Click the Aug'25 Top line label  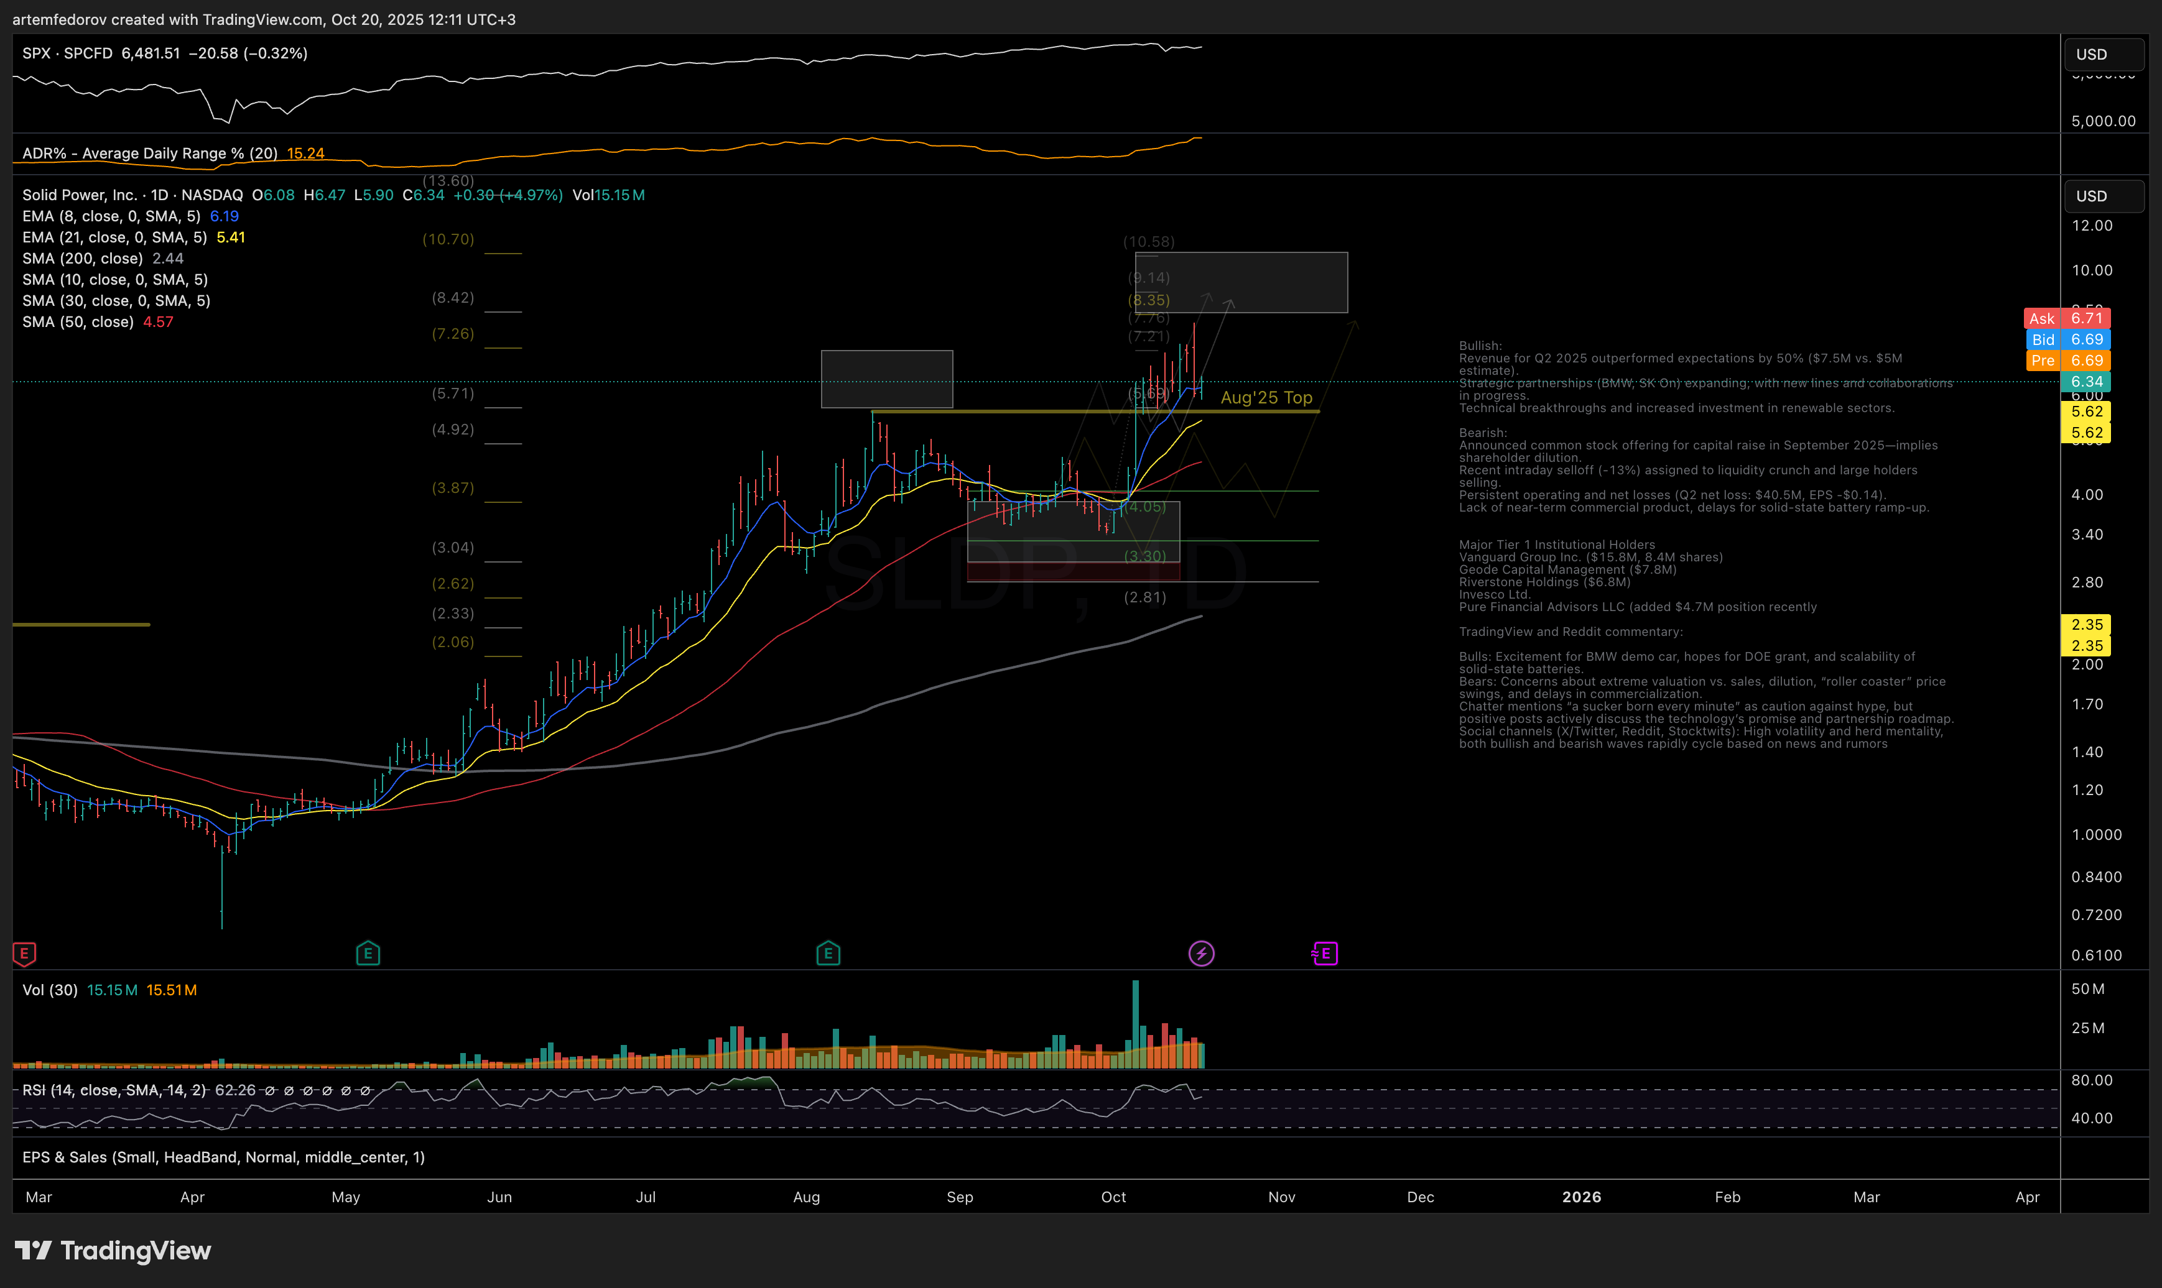(x=1267, y=397)
